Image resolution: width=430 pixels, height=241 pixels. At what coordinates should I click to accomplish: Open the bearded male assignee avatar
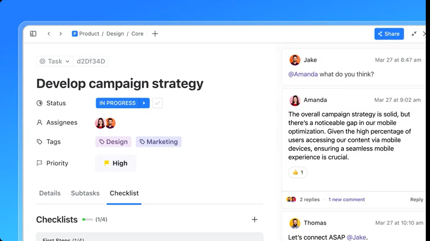click(110, 123)
